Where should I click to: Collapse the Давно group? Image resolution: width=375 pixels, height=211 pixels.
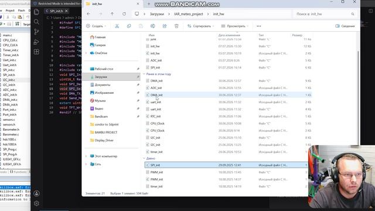[x=144, y=158]
